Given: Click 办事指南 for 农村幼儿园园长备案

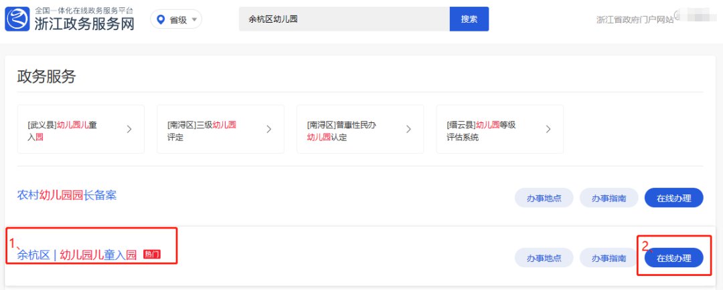Looking at the screenshot, I should [609, 198].
